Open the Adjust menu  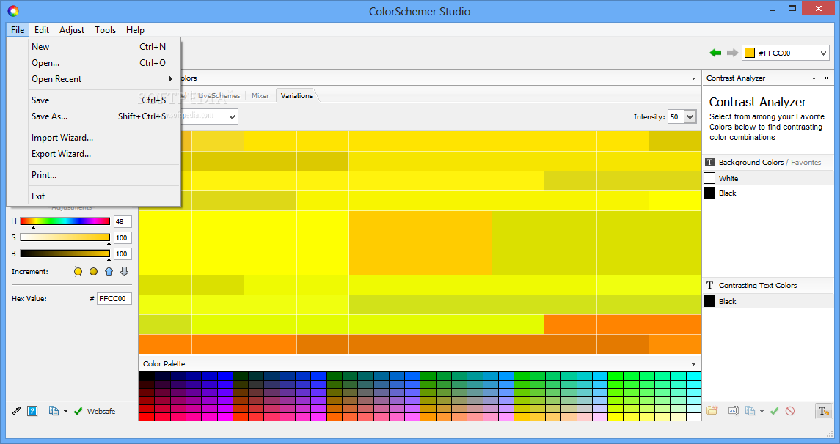tap(72, 30)
